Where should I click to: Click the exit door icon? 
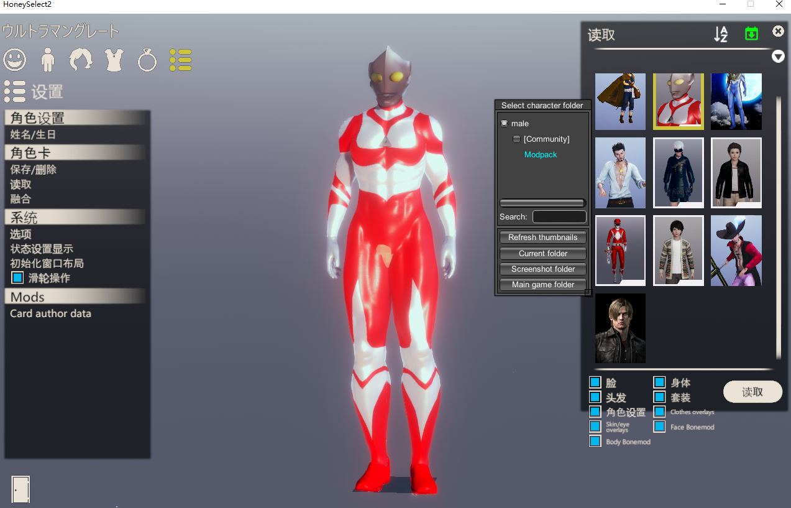coord(21,489)
